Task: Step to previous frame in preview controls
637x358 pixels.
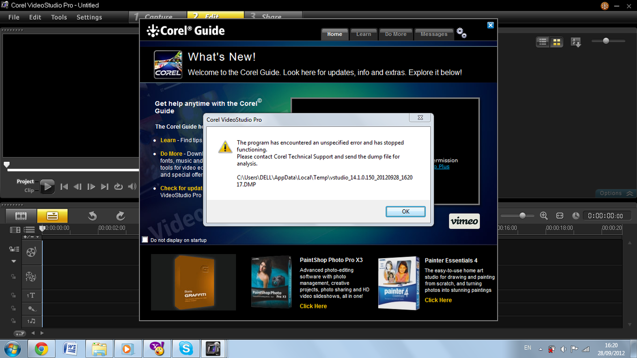Action: [x=78, y=186]
